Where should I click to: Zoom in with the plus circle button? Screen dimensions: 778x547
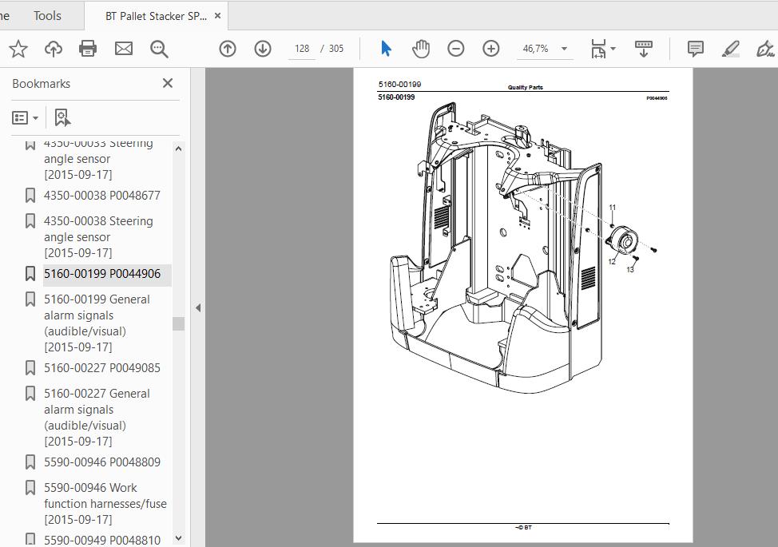[490, 49]
